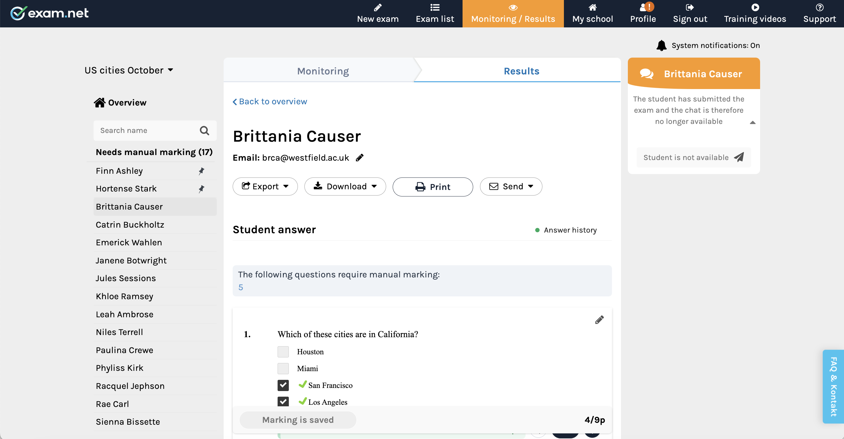Check the Miami answer option

coord(283,368)
